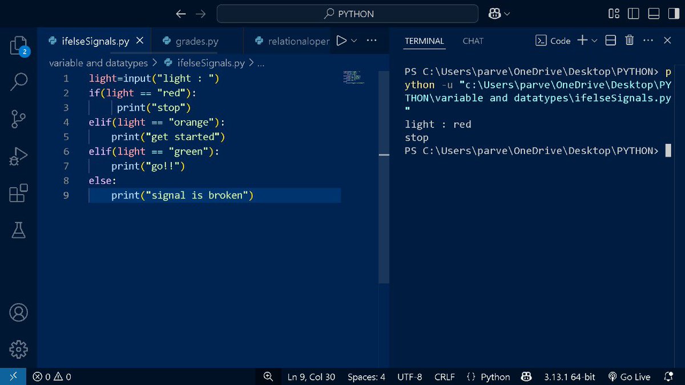This screenshot has width=685, height=385.
Task: Change indentation via Spaces: 4
Action: (x=366, y=376)
